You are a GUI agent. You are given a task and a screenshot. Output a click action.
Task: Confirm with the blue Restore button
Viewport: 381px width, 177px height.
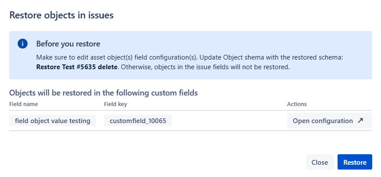pos(355,162)
